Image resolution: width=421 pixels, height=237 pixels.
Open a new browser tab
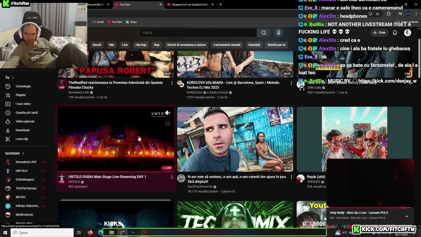pos(220,5)
